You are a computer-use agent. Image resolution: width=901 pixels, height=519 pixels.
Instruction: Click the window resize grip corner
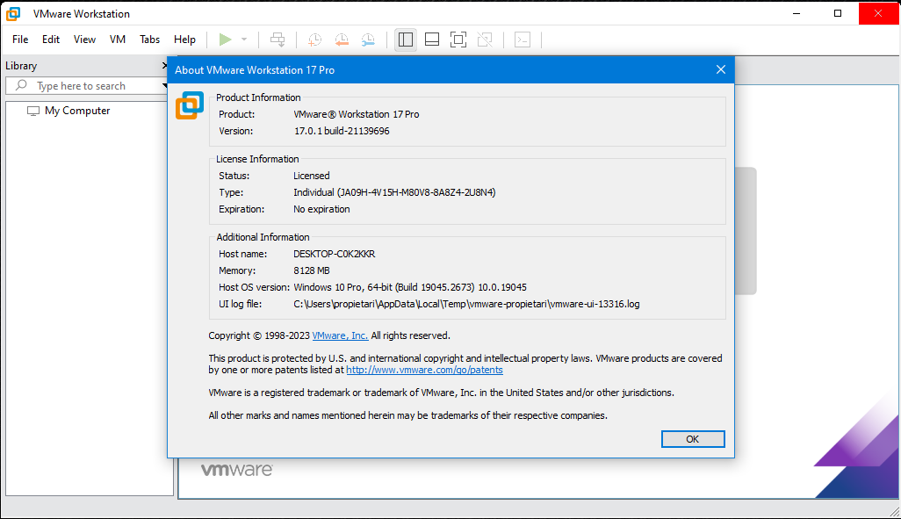tap(894, 511)
